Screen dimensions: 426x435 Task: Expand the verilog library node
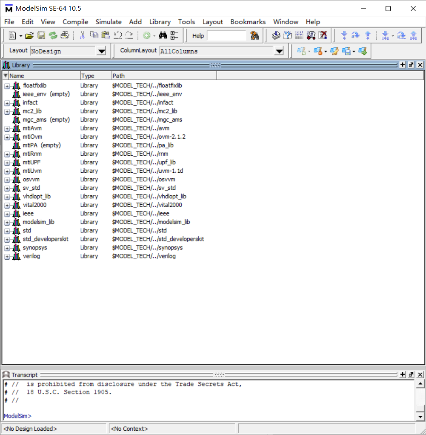pyautogui.click(x=7, y=257)
